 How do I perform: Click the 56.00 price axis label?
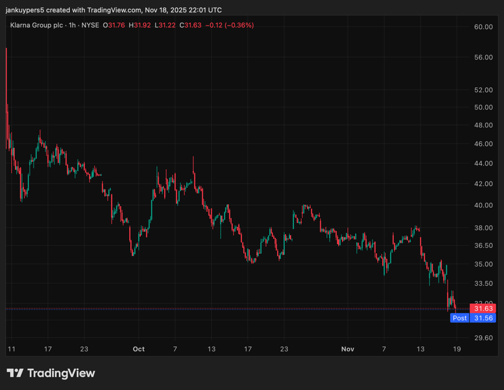click(x=483, y=57)
